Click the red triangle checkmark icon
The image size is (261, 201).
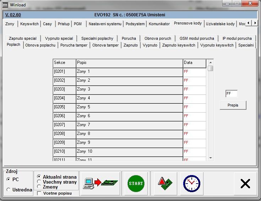[x=165, y=183]
